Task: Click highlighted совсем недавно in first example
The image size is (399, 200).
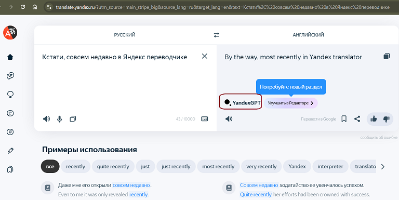Action: pos(131,185)
